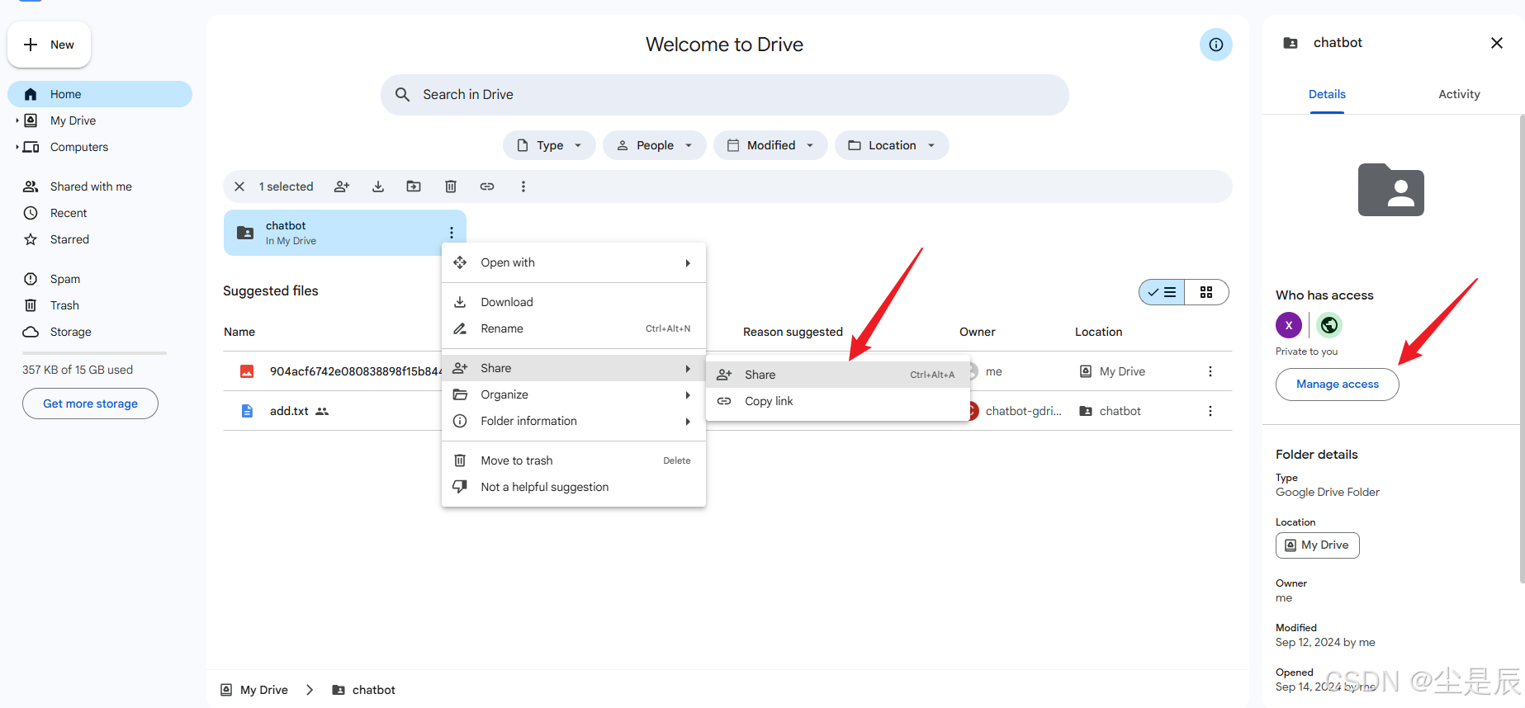Viewport: 1525px width, 708px height.
Task: Expand My Drive tree arrow
Action: point(17,120)
